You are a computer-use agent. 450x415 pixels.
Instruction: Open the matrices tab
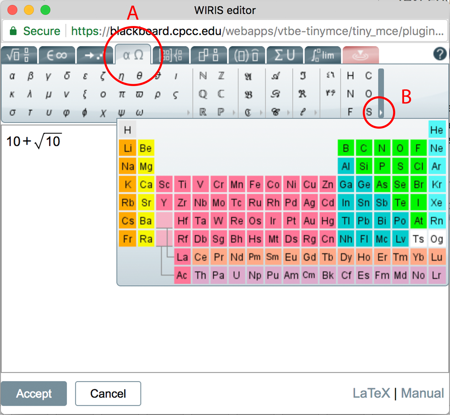[171, 55]
